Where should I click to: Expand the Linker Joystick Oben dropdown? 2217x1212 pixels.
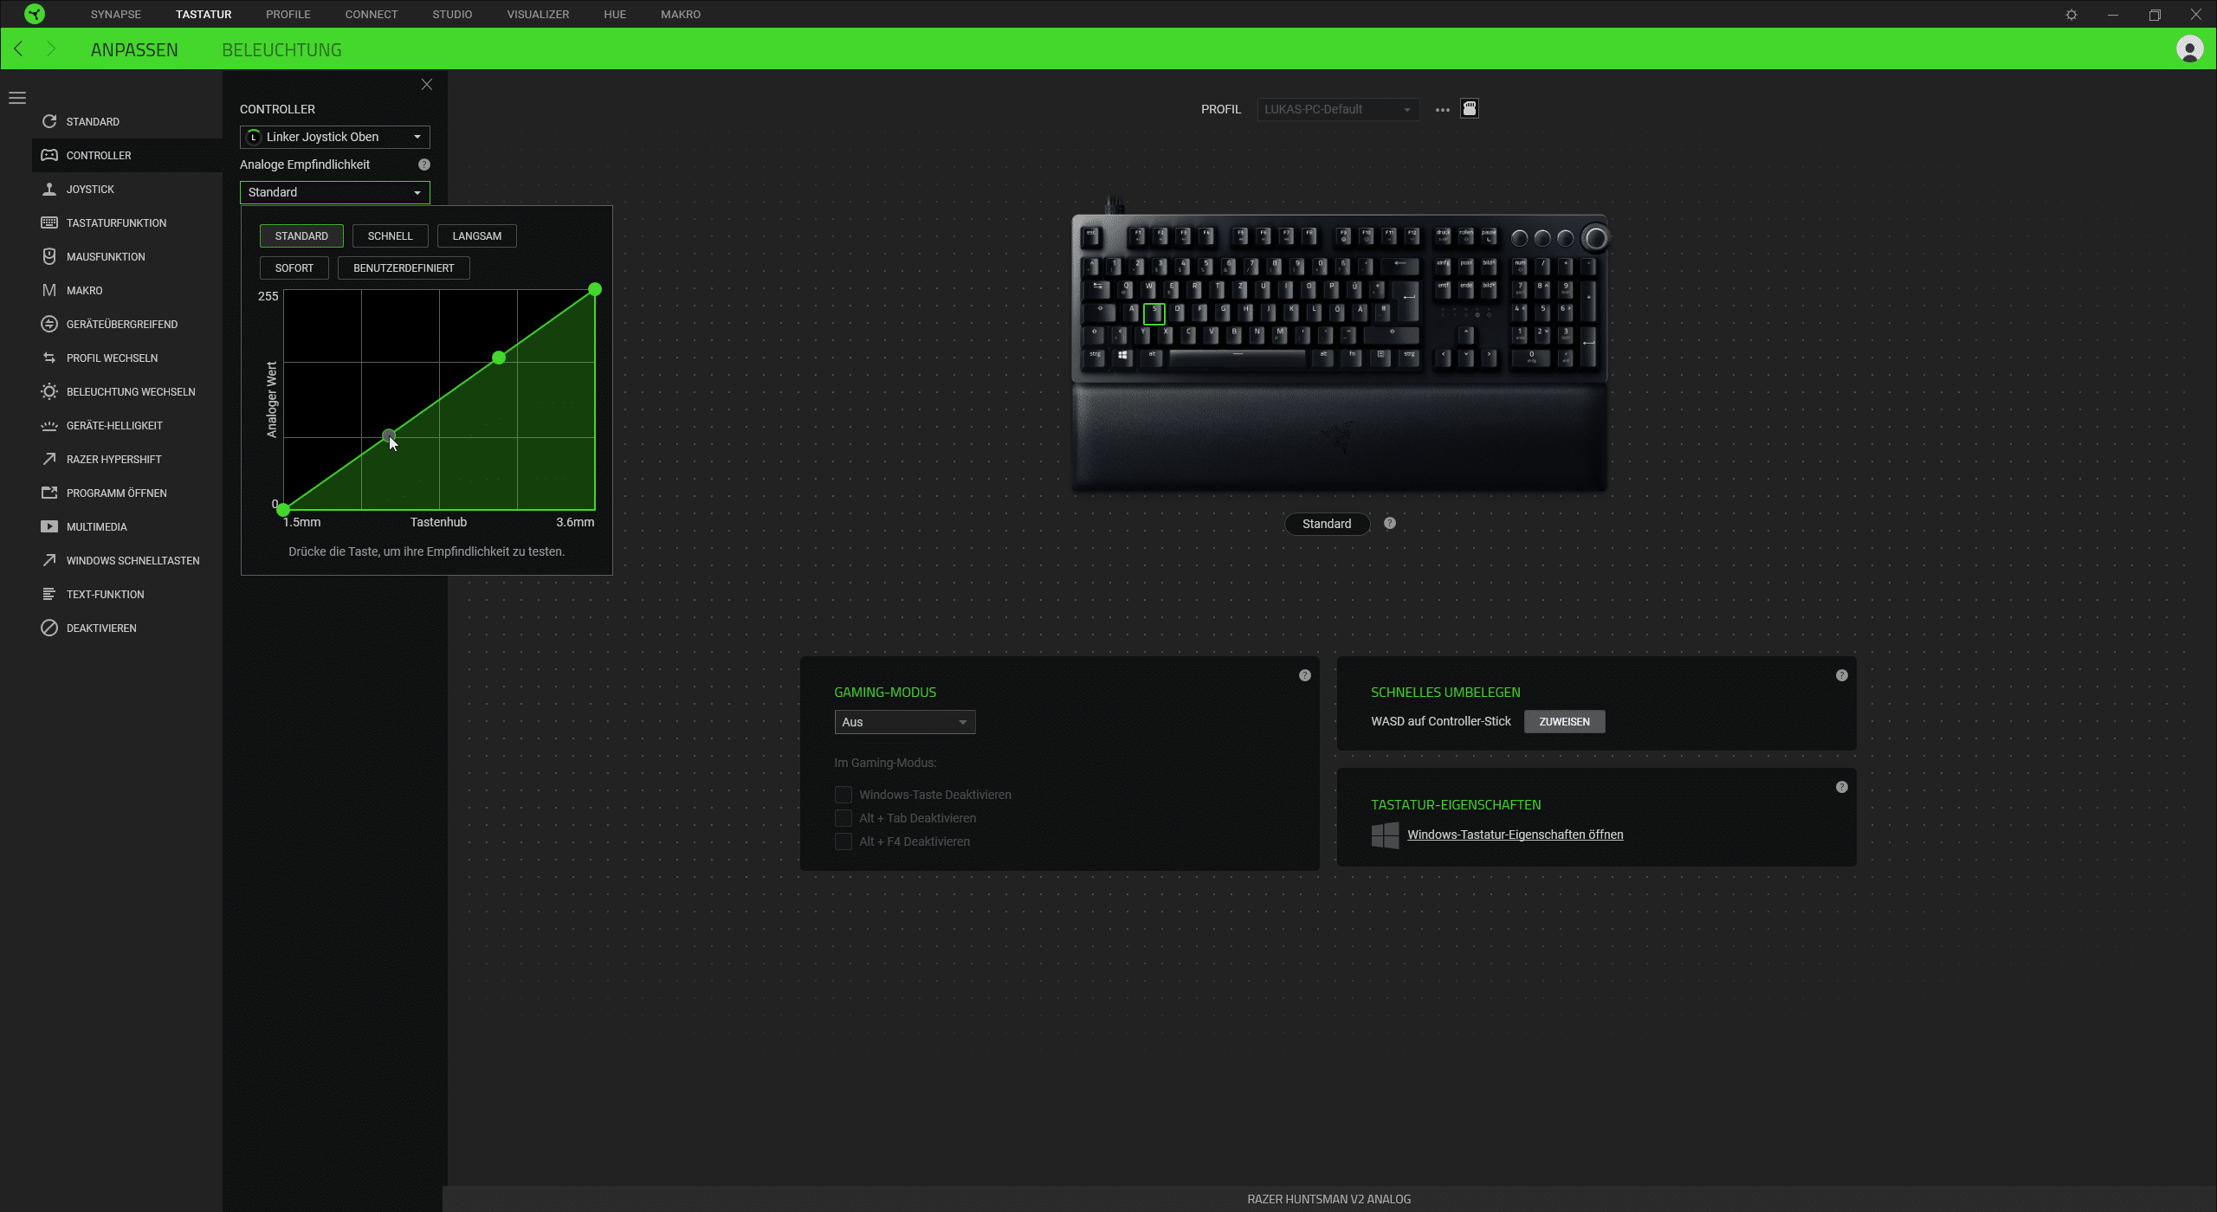point(335,137)
